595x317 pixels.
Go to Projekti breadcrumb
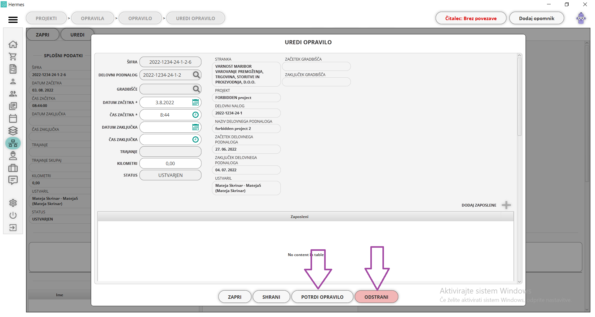click(46, 18)
